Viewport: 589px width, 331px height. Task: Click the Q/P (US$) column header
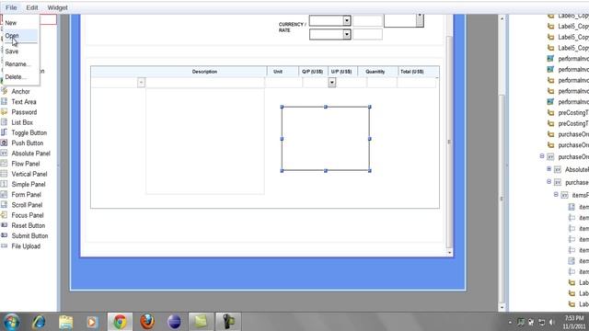(x=313, y=72)
